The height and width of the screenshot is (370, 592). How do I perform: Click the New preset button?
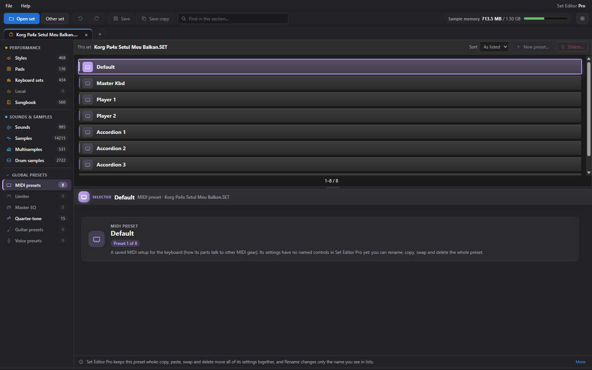pos(533,47)
